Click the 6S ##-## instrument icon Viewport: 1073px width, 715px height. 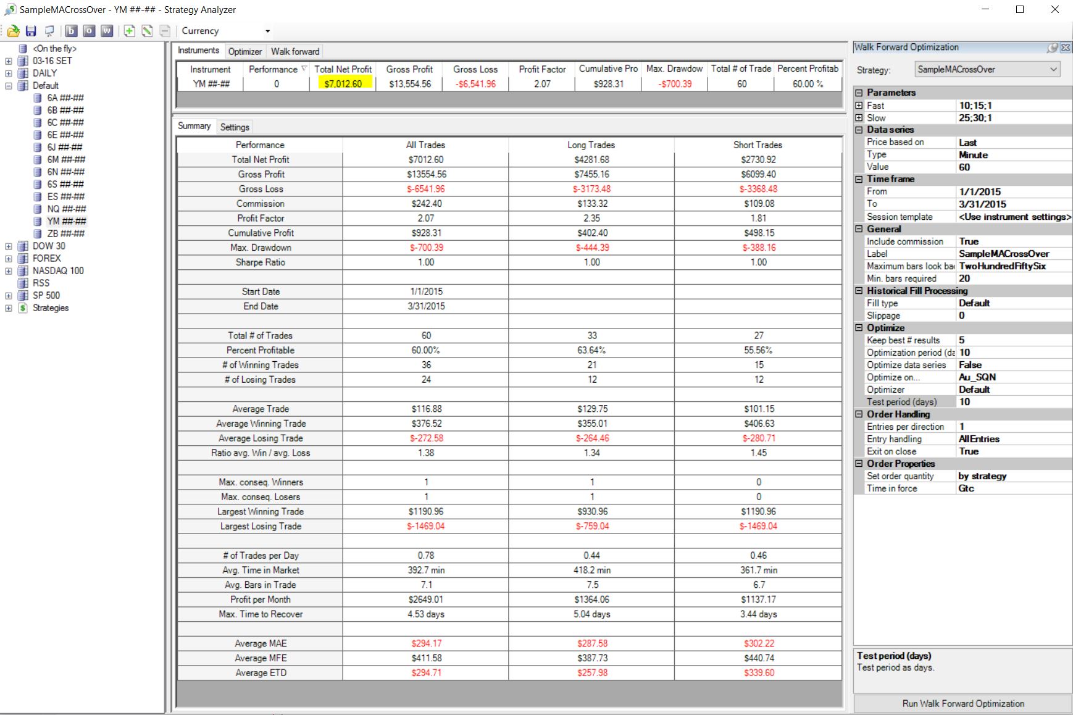[x=38, y=185]
